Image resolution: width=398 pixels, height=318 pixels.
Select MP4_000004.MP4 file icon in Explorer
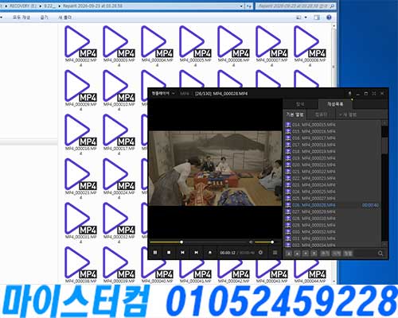[157, 42]
